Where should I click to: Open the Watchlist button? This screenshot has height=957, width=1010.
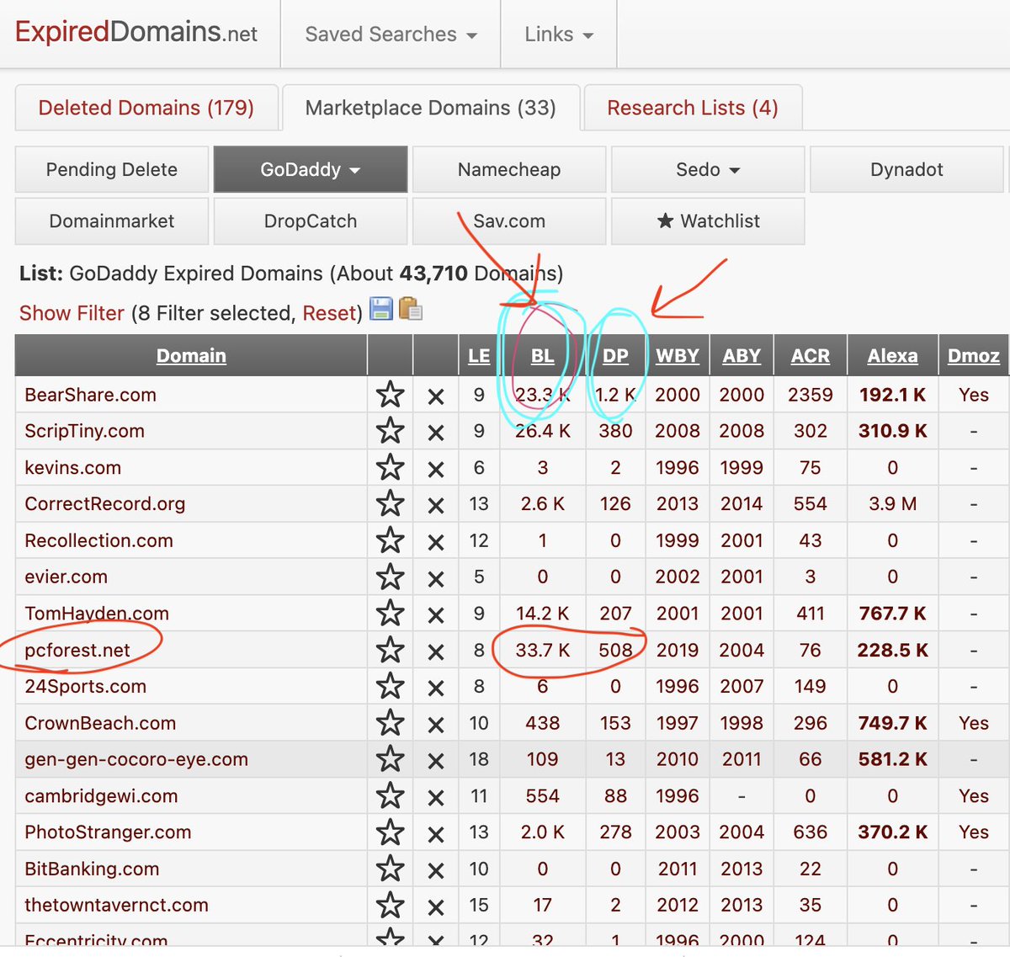click(708, 221)
